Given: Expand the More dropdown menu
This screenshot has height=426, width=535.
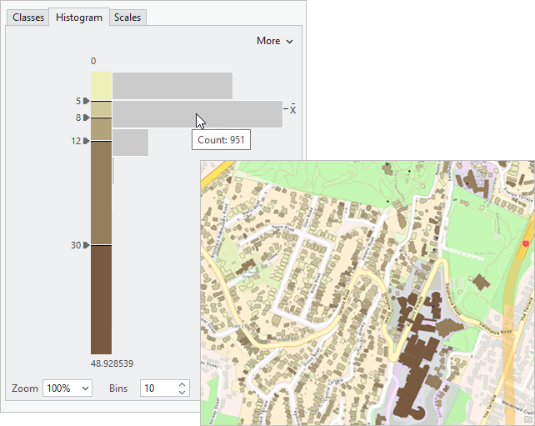Looking at the screenshot, I should (x=274, y=41).
